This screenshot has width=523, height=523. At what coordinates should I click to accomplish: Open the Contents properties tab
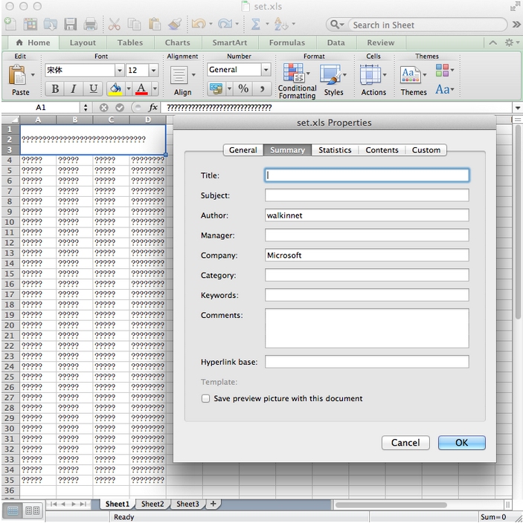tap(382, 150)
